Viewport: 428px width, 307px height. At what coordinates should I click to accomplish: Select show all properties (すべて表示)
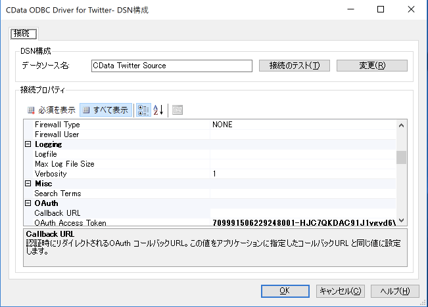coord(106,110)
